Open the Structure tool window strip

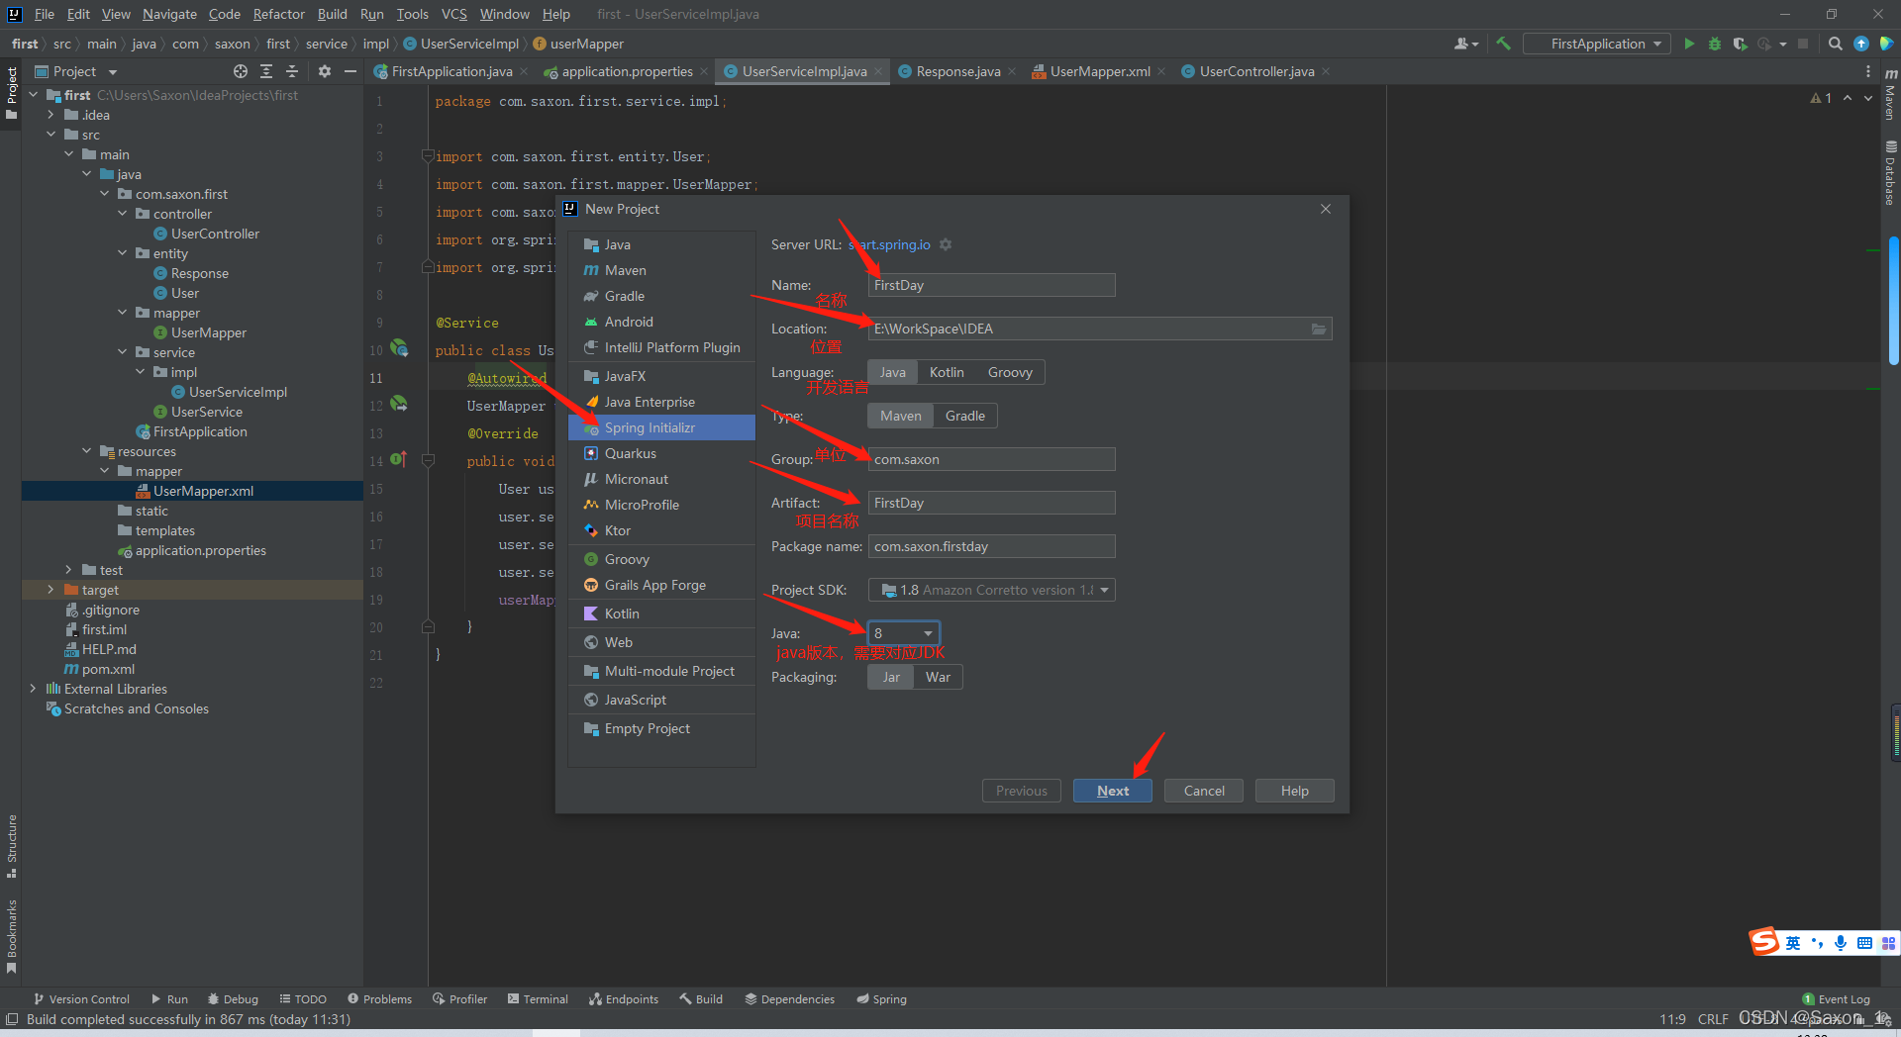point(11,846)
